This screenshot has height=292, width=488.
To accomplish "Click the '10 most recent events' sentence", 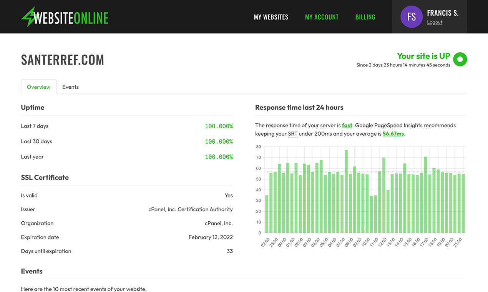I will [84, 289].
